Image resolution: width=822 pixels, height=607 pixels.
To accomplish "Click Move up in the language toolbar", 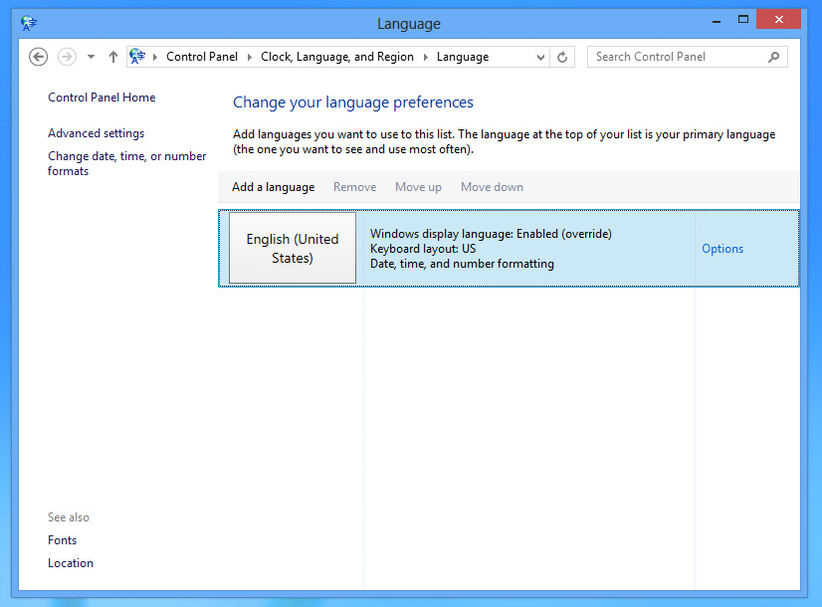I will (418, 187).
